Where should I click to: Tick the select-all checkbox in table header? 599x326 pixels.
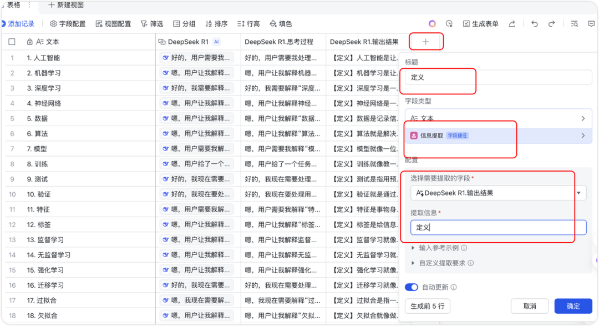click(12, 42)
